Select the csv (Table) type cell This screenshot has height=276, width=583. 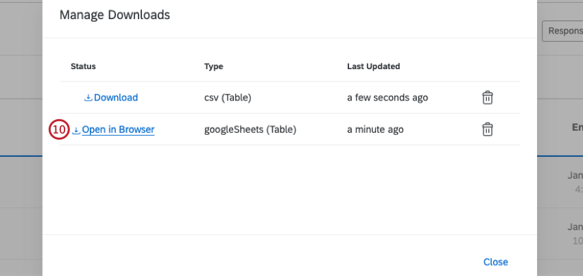pyautogui.click(x=228, y=97)
